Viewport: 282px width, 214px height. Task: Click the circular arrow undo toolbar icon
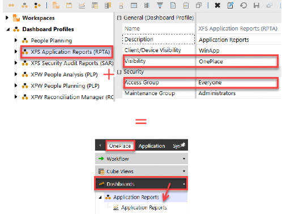(x=243, y=5)
